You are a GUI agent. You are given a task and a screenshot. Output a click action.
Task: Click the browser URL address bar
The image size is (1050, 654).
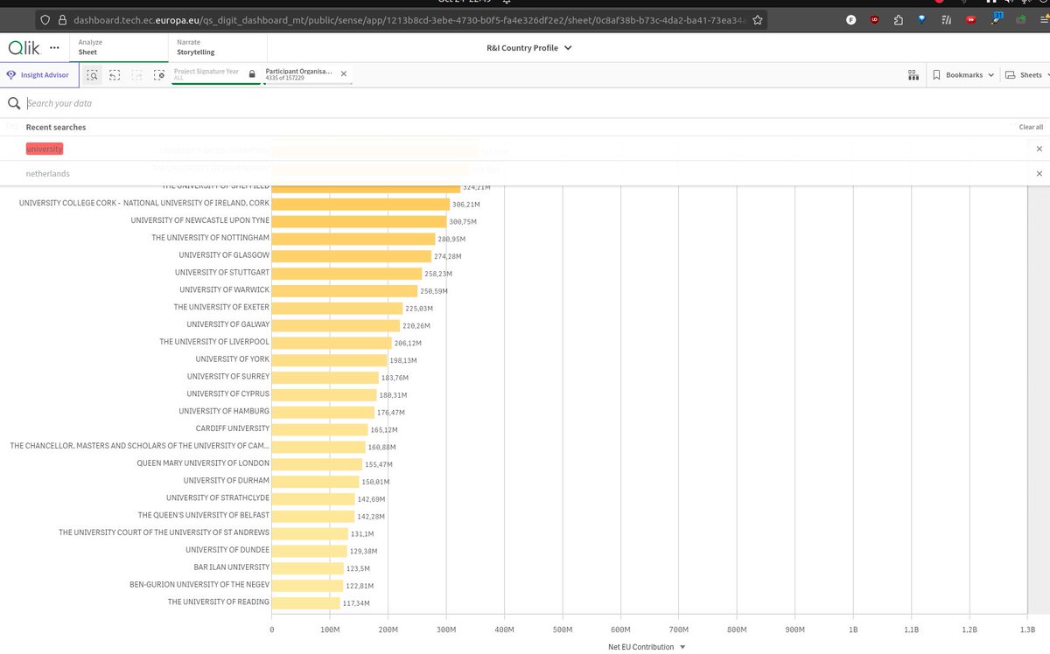click(402, 19)
